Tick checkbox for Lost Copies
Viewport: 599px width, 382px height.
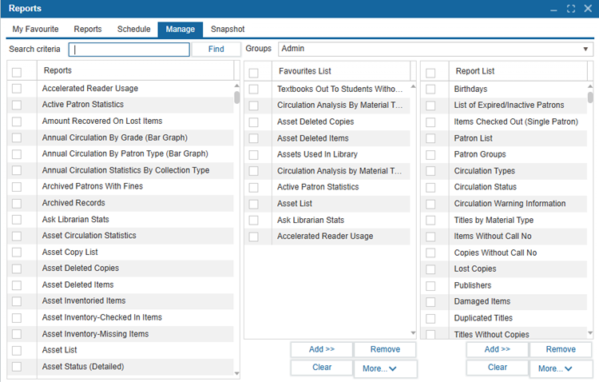click(x=430, y=269)
